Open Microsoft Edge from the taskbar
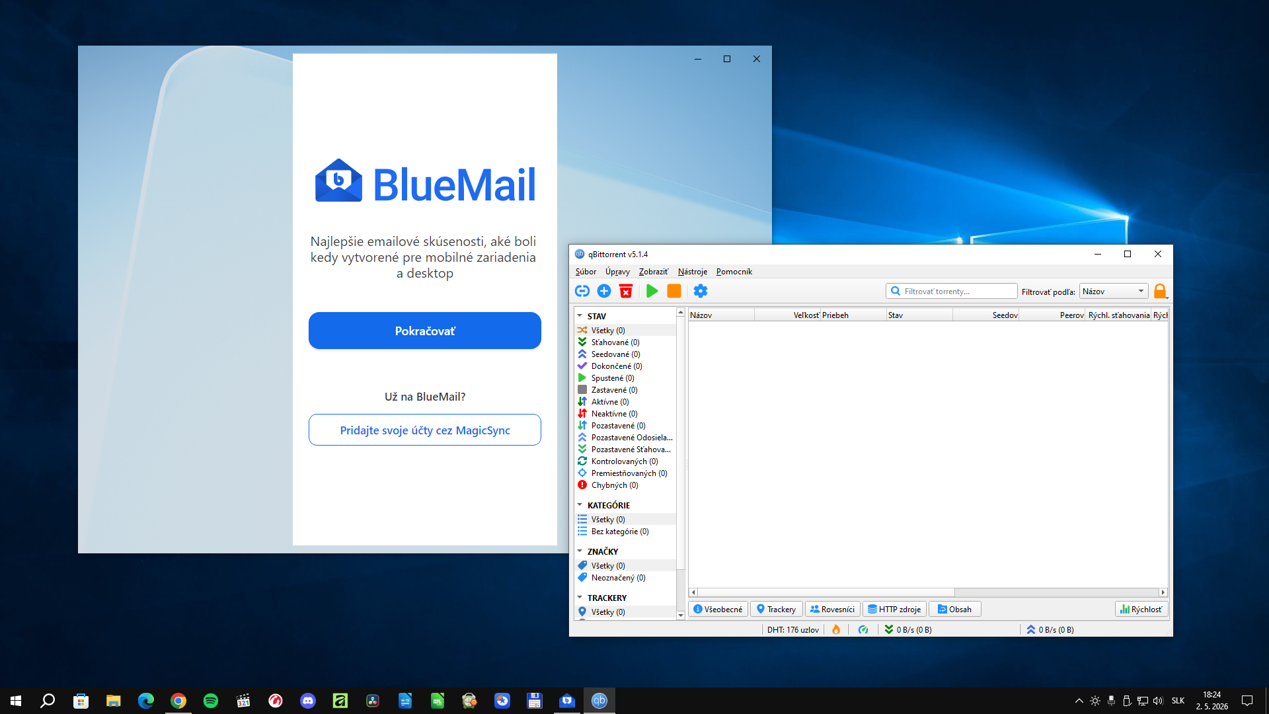1269x714 pixels. point(146,701)
